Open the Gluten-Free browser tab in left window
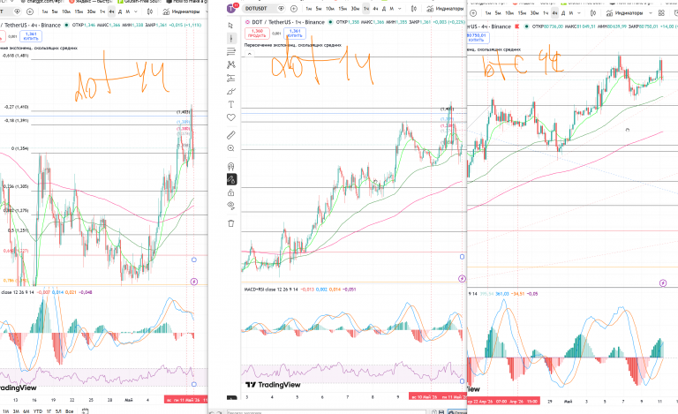This screenshot has height=414, width=678. (x=139, y=2)
